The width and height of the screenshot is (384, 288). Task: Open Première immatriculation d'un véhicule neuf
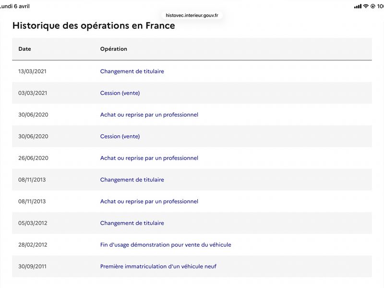point(158,266)
